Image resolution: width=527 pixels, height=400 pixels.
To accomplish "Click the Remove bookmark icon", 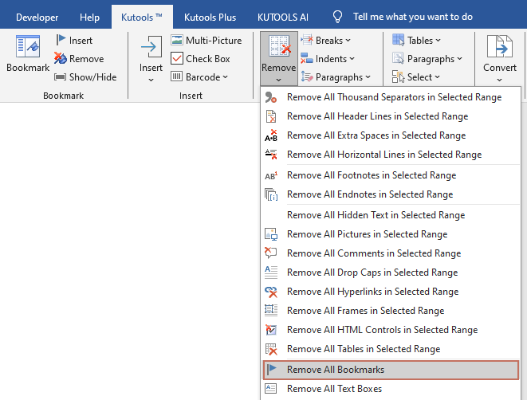I will point(61,58).
